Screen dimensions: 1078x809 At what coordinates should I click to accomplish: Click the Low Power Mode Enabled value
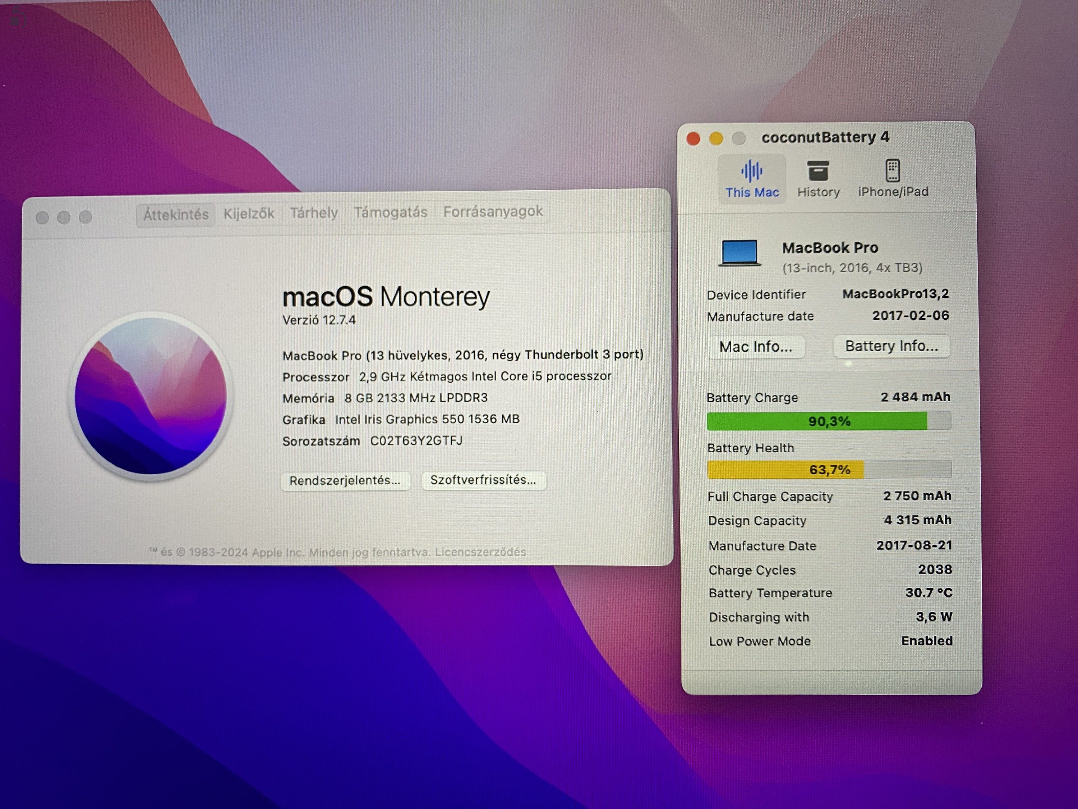coord(926,641)
